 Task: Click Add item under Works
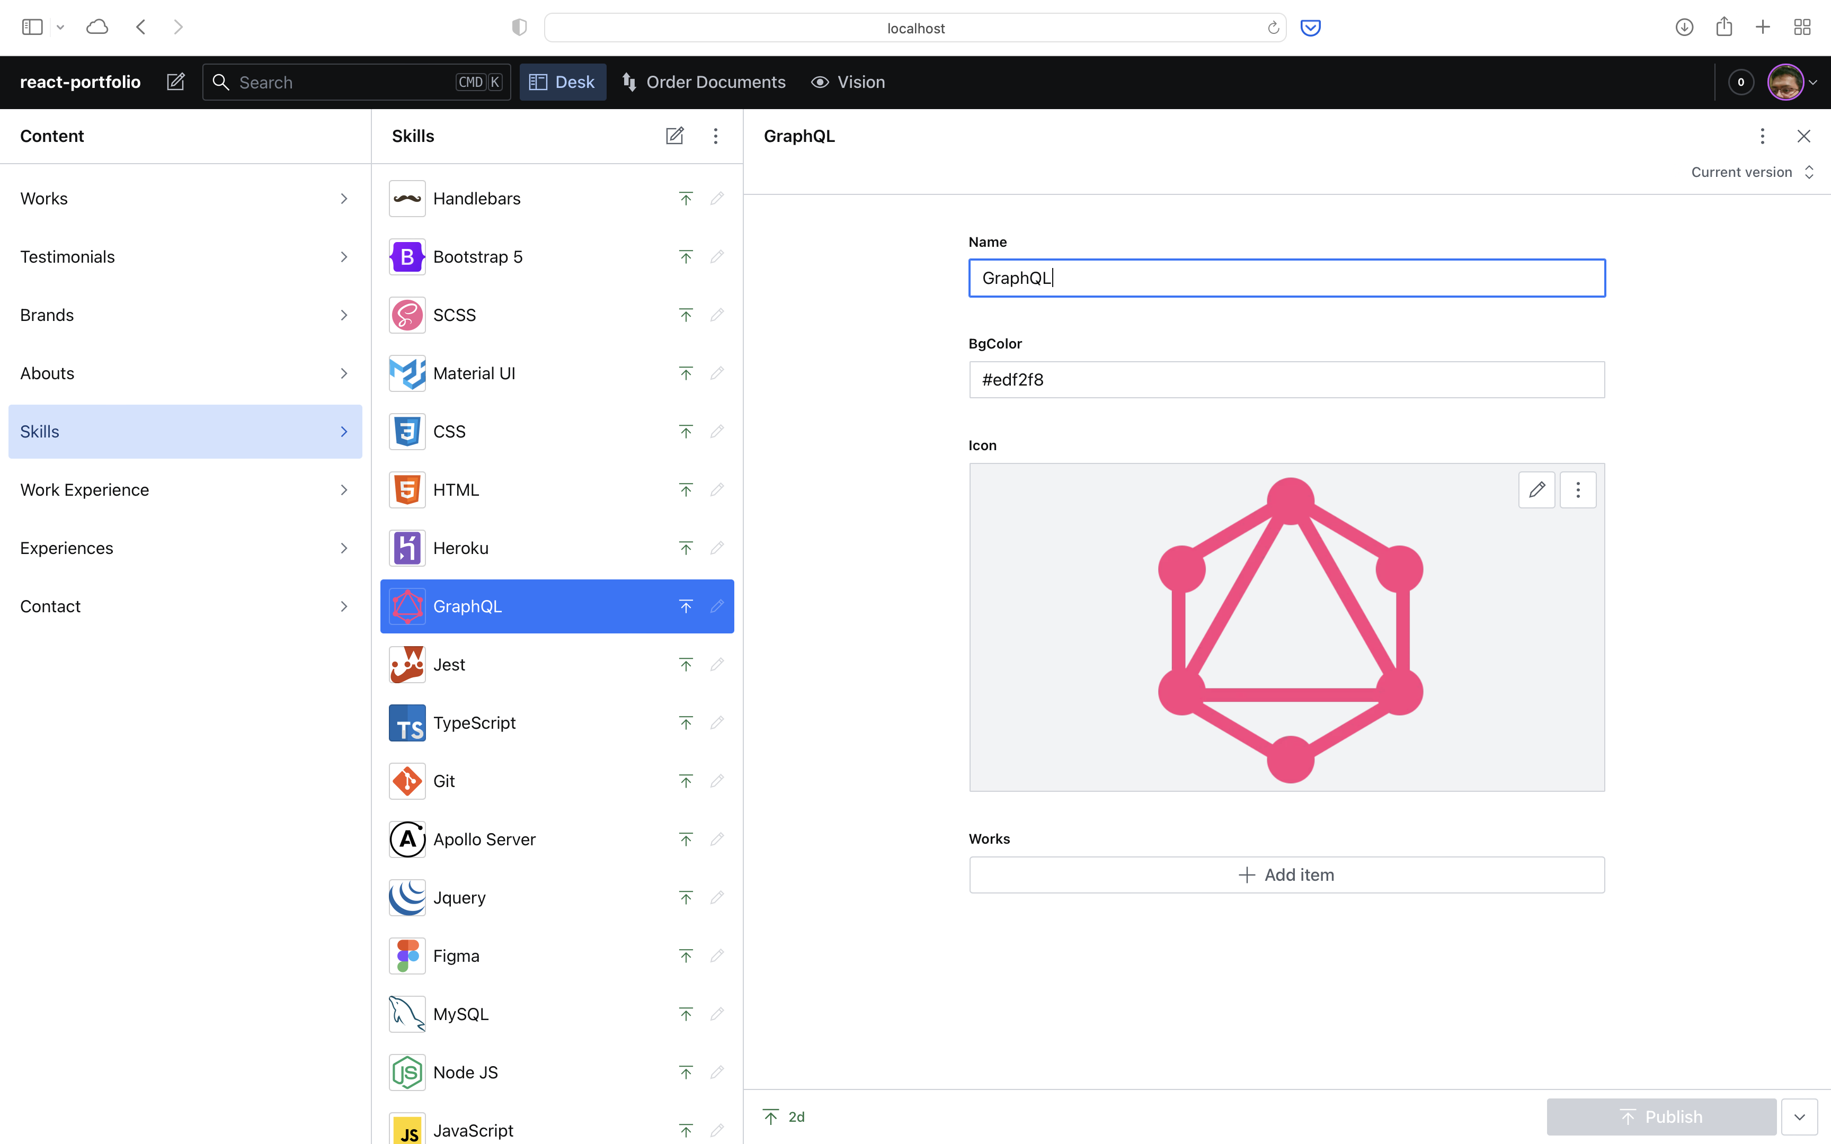tap(1285, 874)
